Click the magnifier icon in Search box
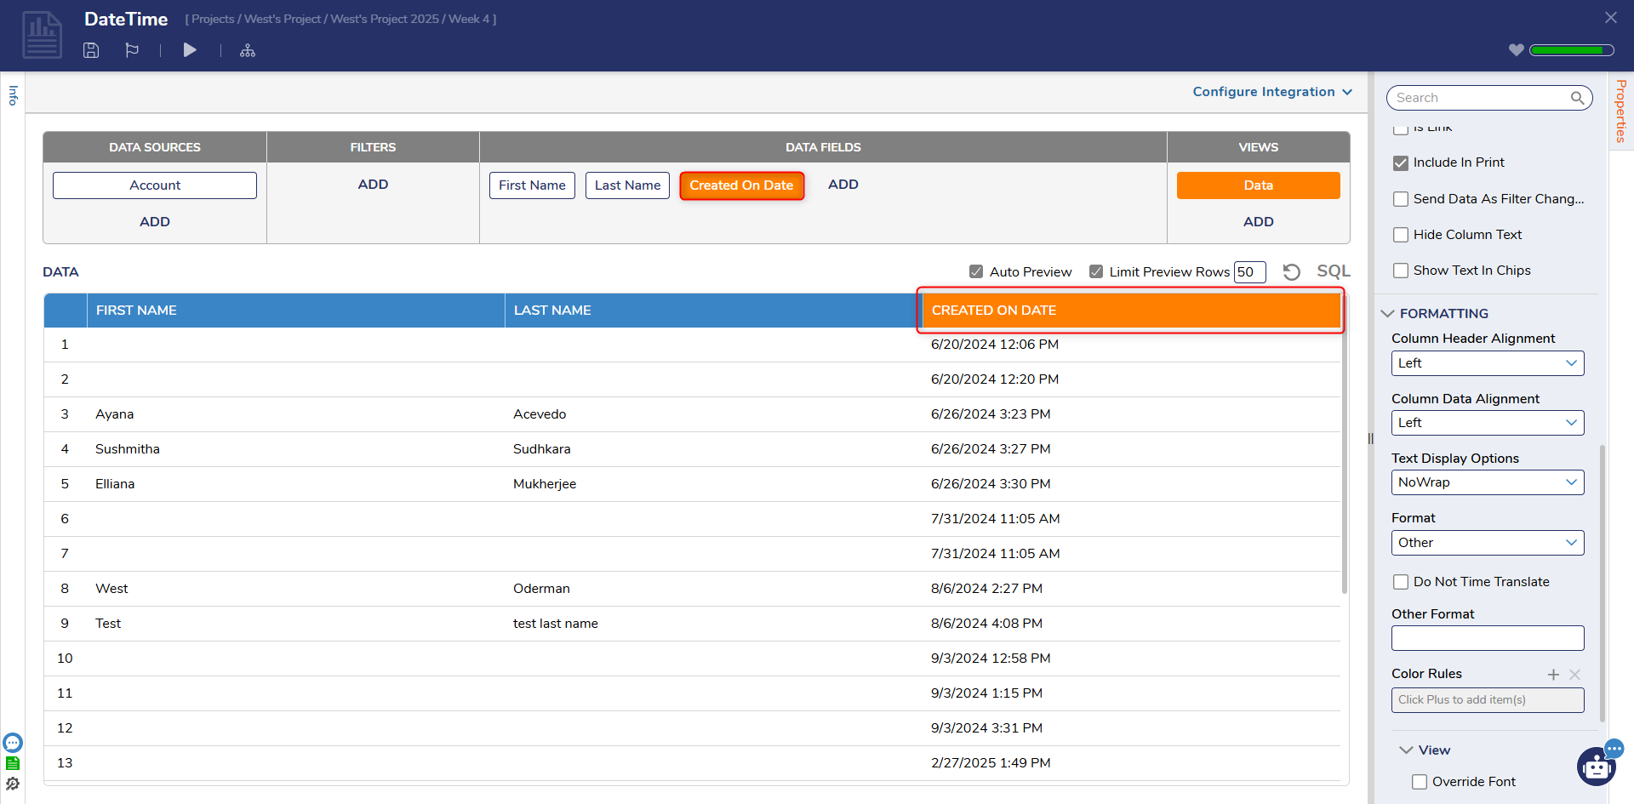The image size is (1634, 804). 1577,98
